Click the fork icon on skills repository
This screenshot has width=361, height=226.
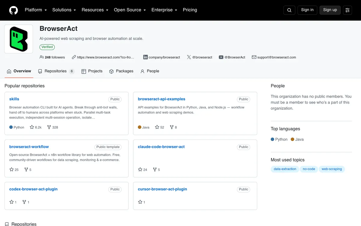49,127
